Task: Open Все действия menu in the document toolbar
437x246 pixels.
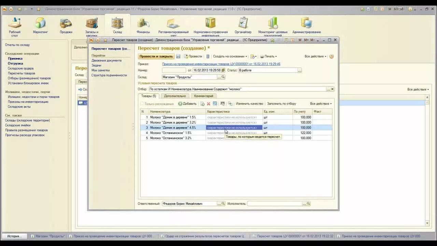Action: click(x=315, y=56)
